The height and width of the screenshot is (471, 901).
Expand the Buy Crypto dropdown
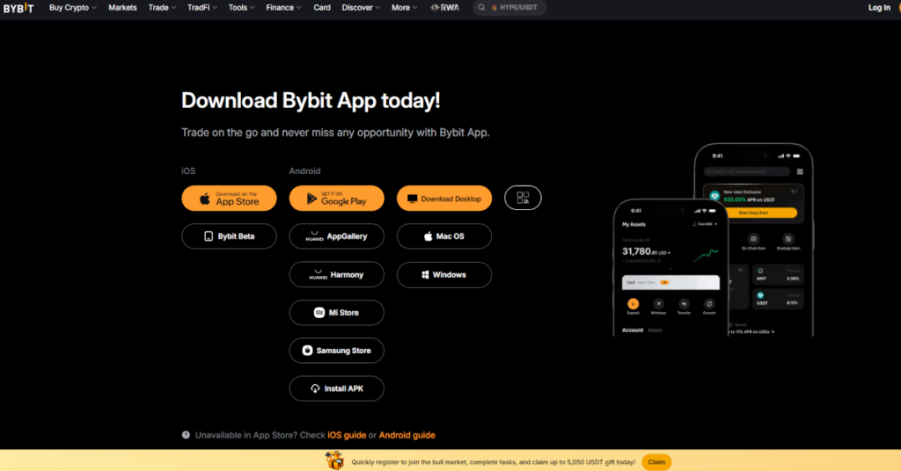pyautogui.click(x=72, y=7)
